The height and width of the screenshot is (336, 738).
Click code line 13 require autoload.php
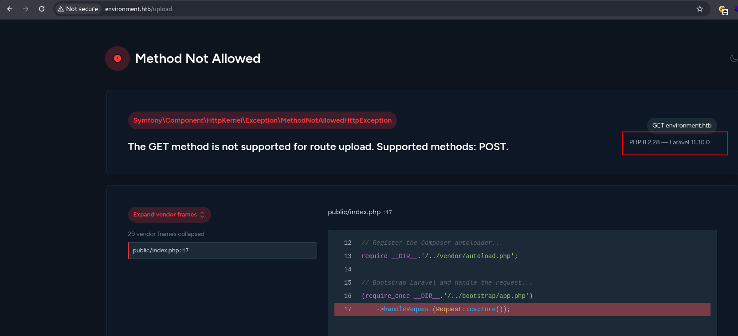[x=439, y=256]
